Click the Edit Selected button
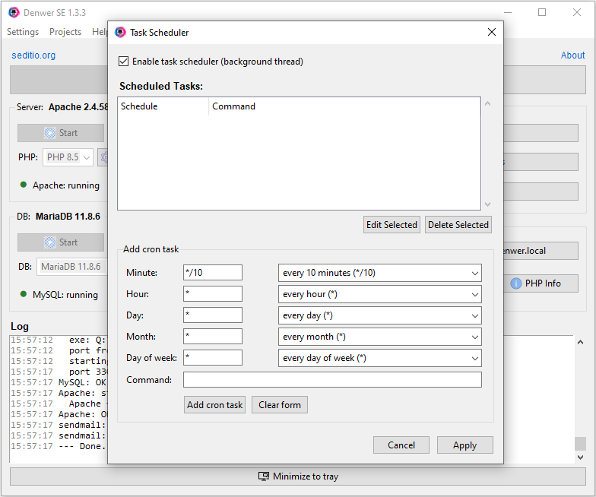596x497 pixels. click(x=392, y=225)
